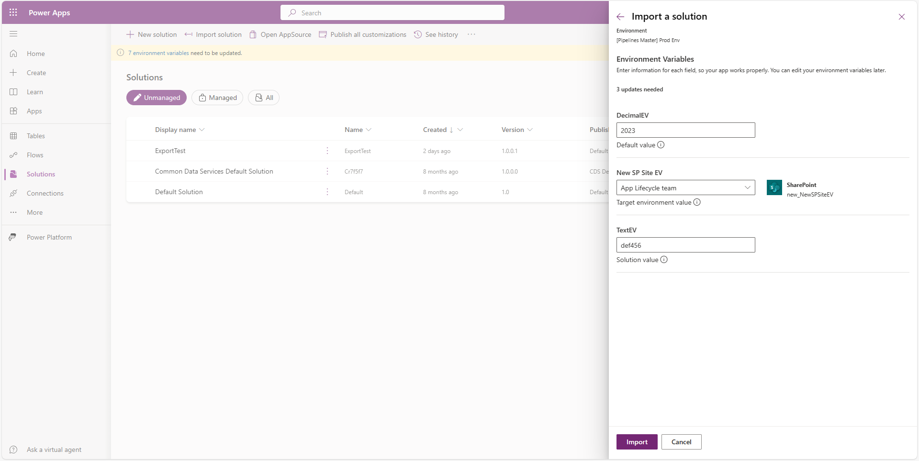Open Power Platform from the sidebar

point(48,237)
